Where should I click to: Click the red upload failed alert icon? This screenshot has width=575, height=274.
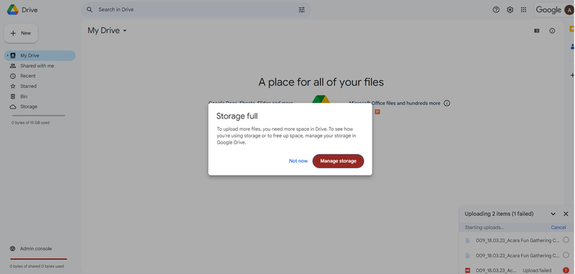pos(566,270)
